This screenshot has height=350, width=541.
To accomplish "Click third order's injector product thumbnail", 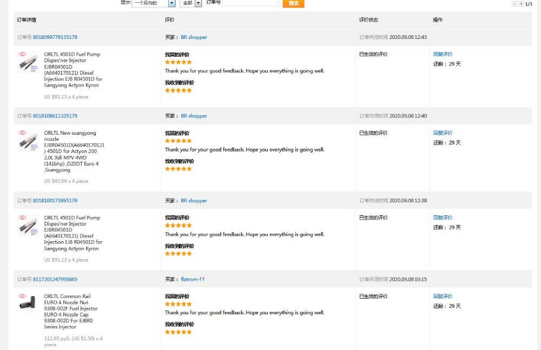I will click(x=28, y=225).
